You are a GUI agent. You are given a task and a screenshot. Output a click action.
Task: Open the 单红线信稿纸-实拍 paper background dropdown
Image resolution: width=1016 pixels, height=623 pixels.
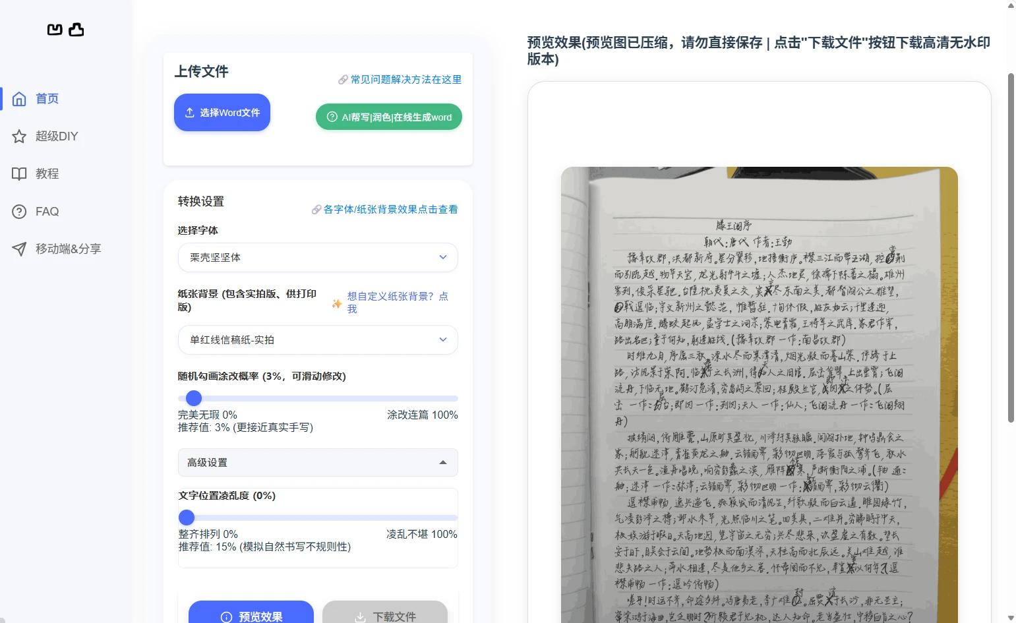pos(317,340)
